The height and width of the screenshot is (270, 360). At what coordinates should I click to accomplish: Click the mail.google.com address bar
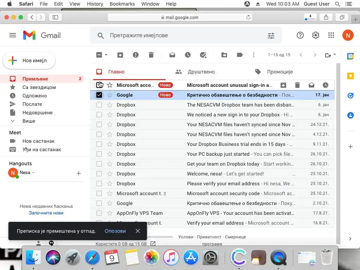(x=180, y=17)
